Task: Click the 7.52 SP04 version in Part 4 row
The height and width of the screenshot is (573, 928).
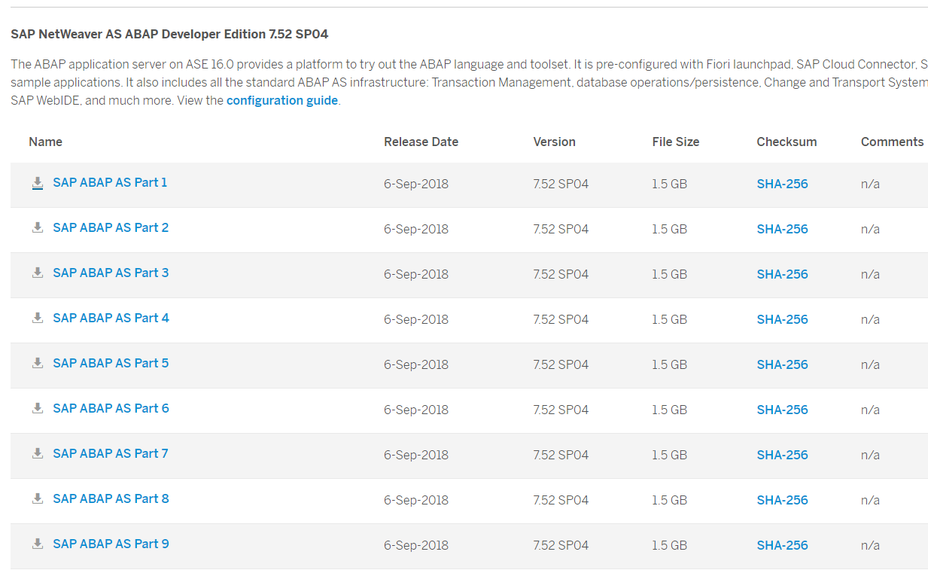Action: coord(561,319)
